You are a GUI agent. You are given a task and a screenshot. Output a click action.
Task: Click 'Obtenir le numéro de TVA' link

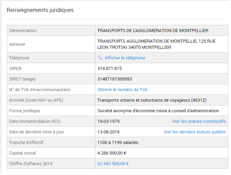coord(123,90)
